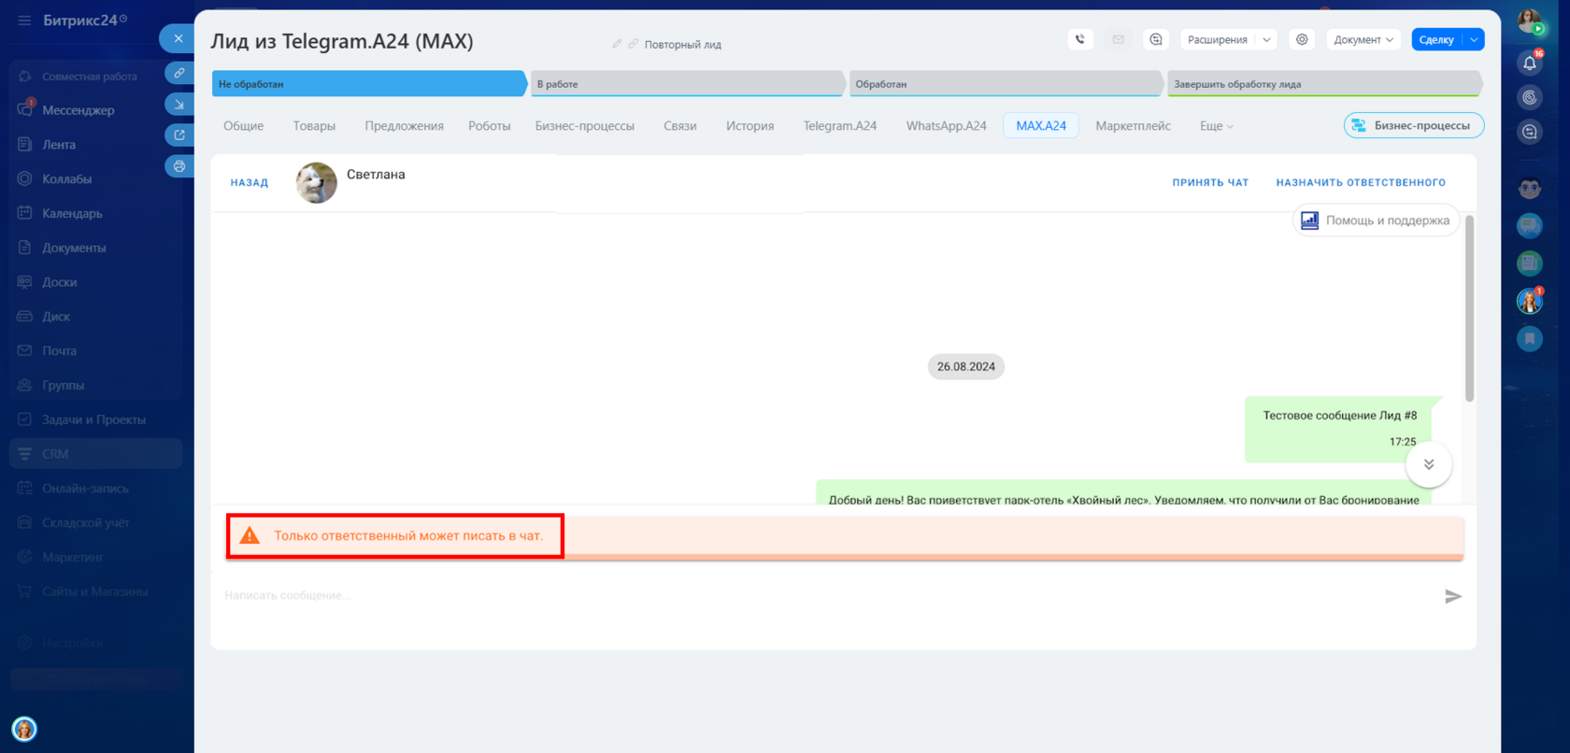Click the Написать сообщение input field
Screen dimensions: 1570x753
pyautogui.click(x=827, y=595)
